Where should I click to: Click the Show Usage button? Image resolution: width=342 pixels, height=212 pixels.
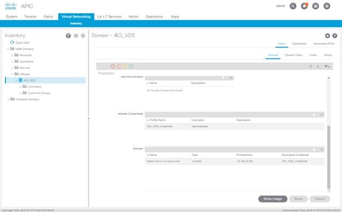(273, 199)
